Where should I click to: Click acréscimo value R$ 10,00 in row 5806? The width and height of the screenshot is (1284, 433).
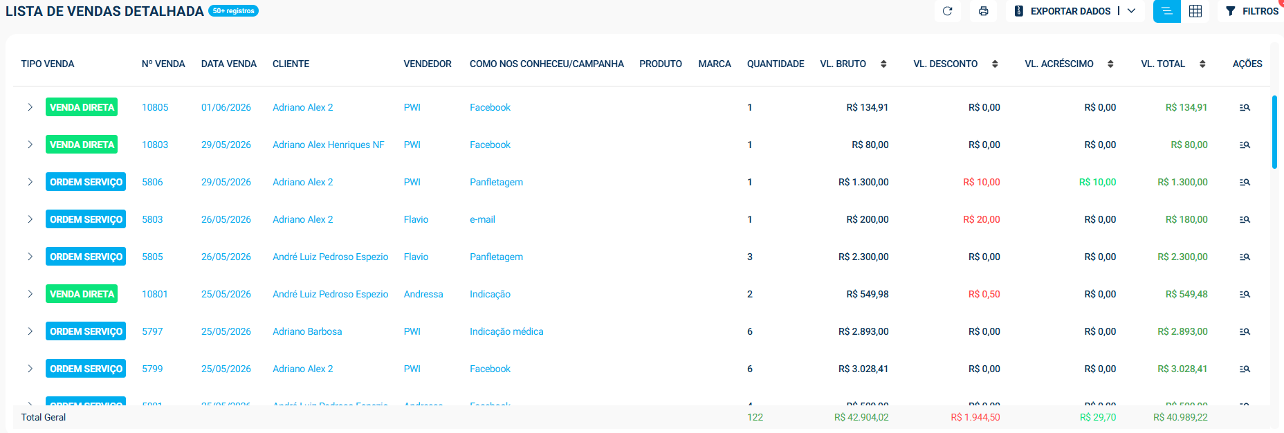point(1098,182)
